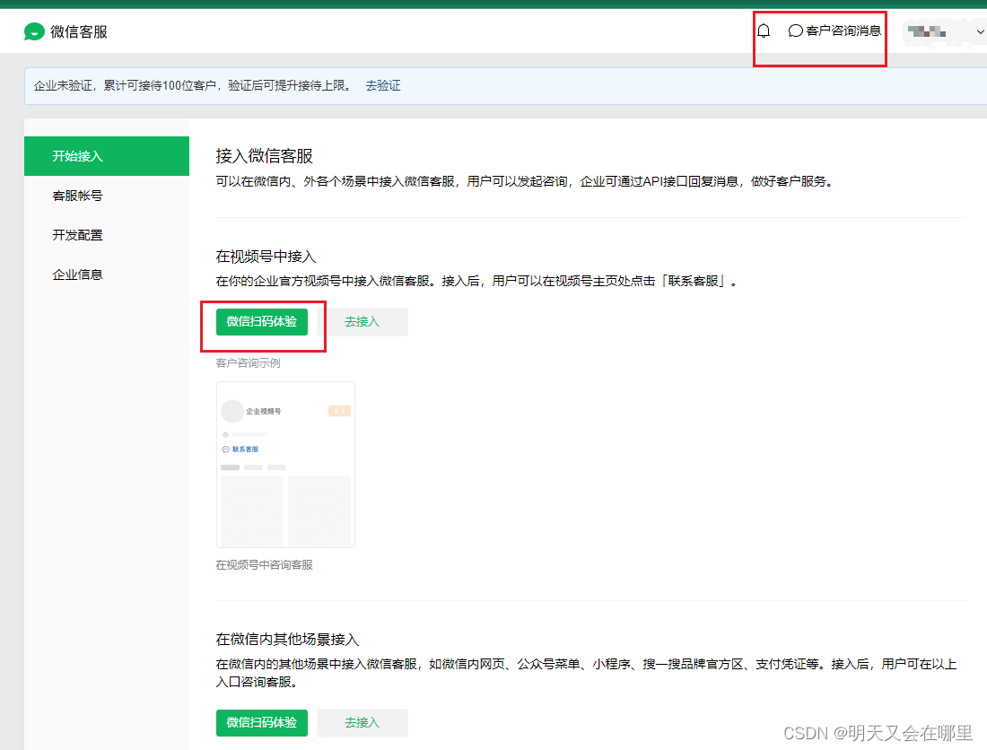Click the blurred account name in the header
The image size is (987, 750).
coord(927,31)
